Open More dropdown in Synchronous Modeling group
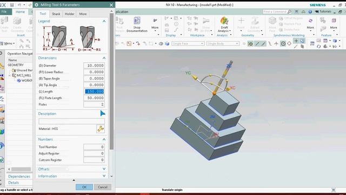 coord(310,24)
